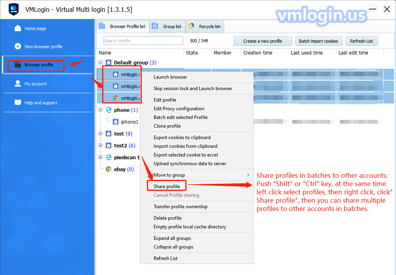Screen dimensions: 396x275
Task: Hit the Refresh List toolbar button
Action: 362,41
